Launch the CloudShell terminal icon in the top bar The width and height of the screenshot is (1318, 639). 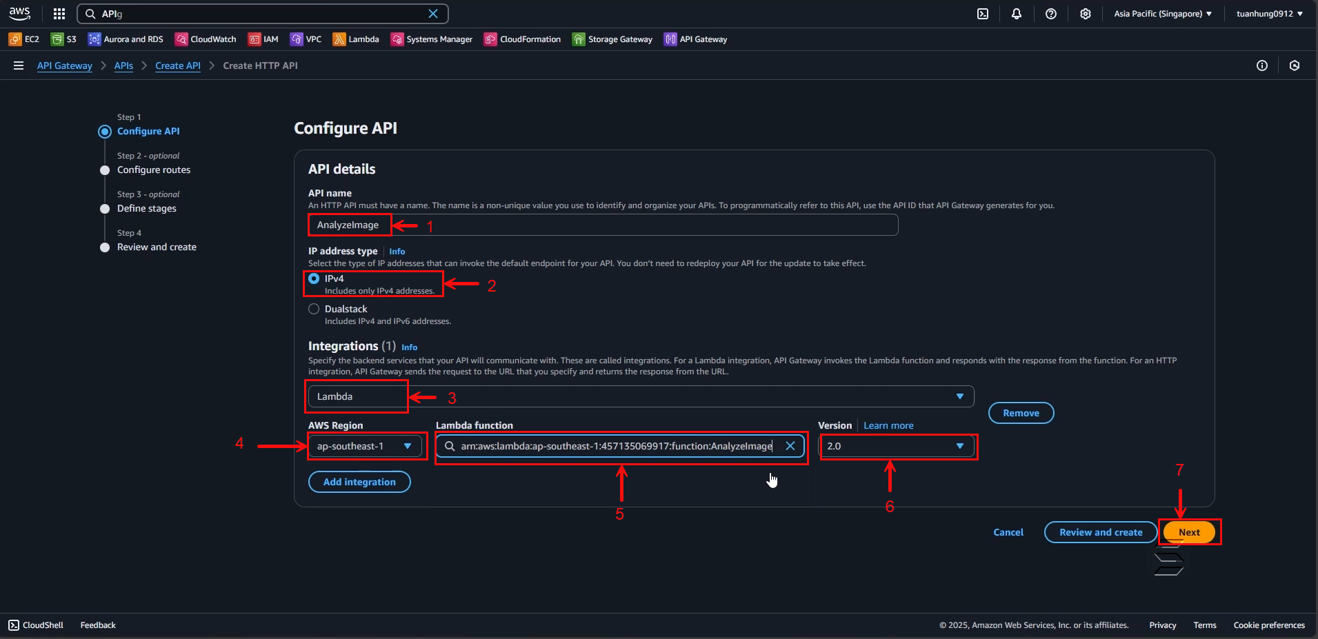(983, 14)
